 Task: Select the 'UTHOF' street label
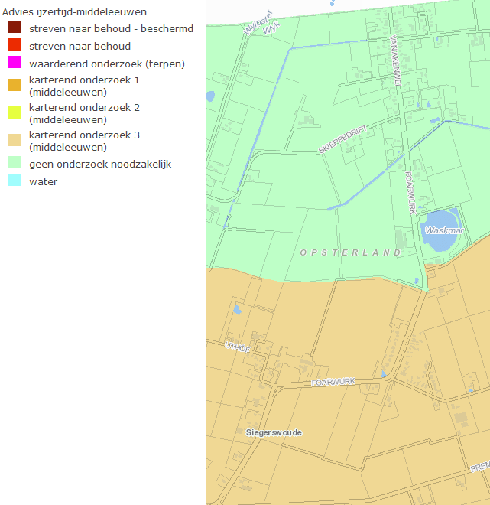(238, 347)
